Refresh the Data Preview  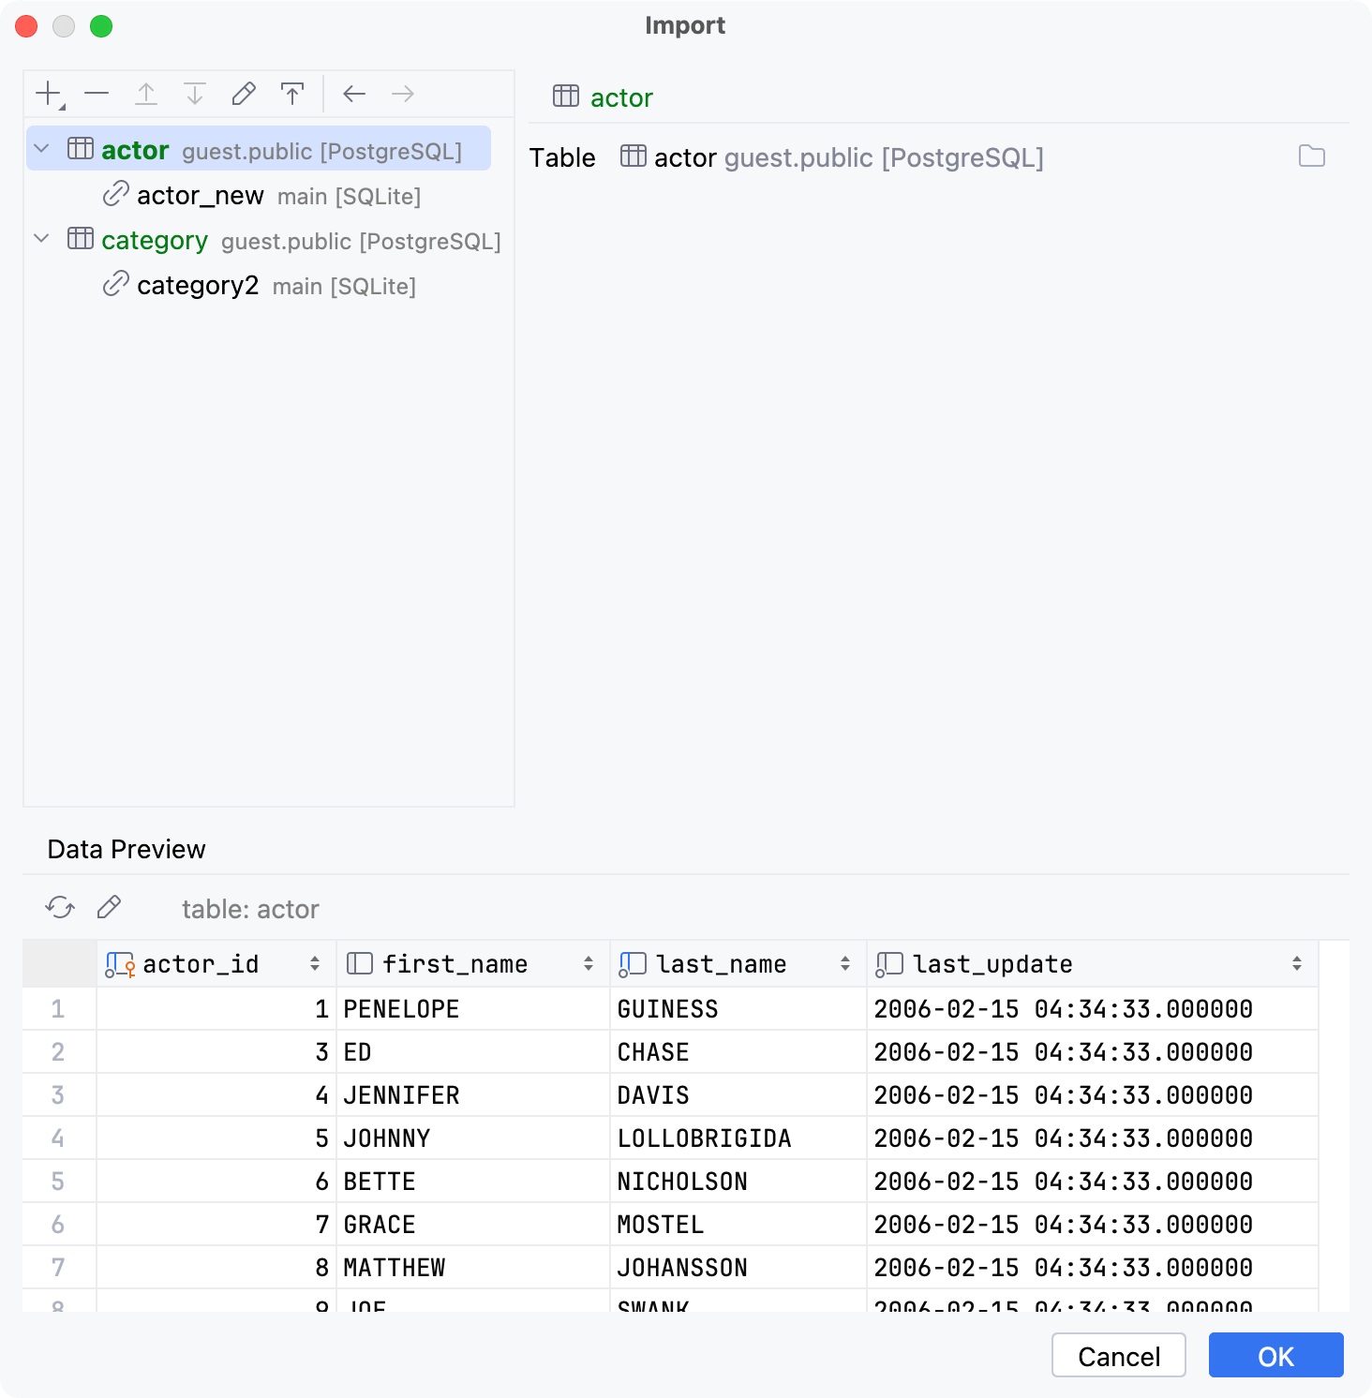click(x=58, y=907)
